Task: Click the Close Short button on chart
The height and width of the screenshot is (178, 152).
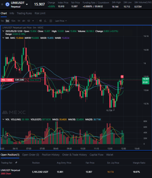Action: 34,80
